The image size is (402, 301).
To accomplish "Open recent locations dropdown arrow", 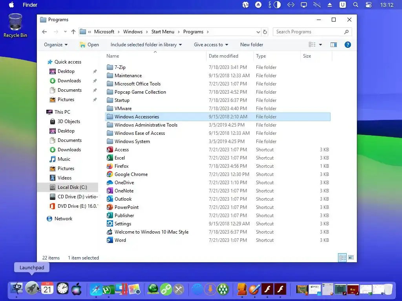I will (x=65, y=32).
